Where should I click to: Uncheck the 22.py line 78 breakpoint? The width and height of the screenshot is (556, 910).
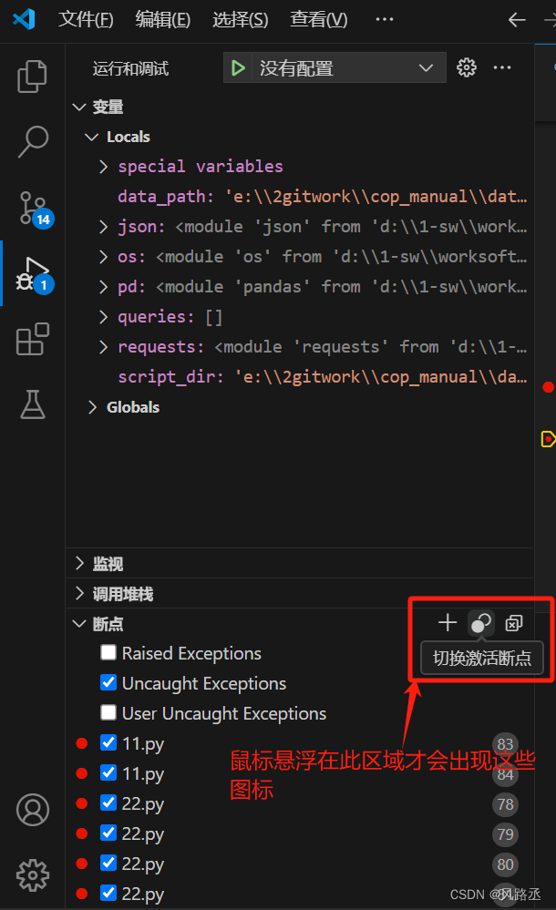pos(108,803)
